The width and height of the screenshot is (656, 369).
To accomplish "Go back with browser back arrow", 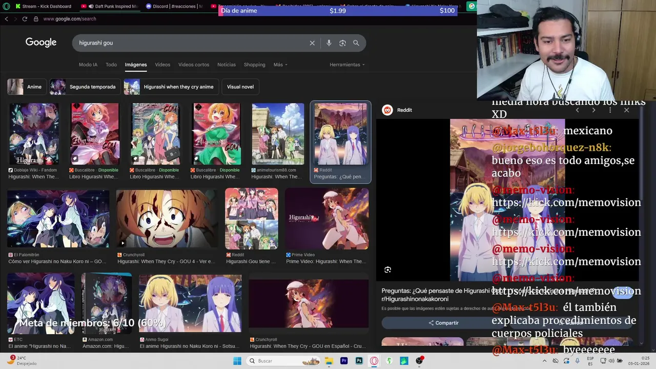I will [x=6, y=19].
